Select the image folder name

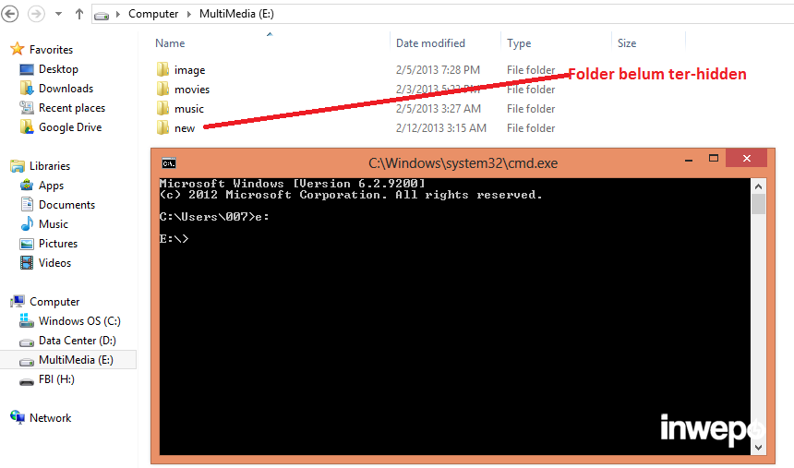point(189,70)
